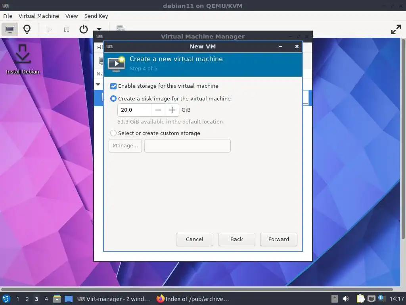Viewport: 406px width, 305px height.
Task: Open the application menu in taskbar
Action: pyautogui.click(x=6, y=299)
